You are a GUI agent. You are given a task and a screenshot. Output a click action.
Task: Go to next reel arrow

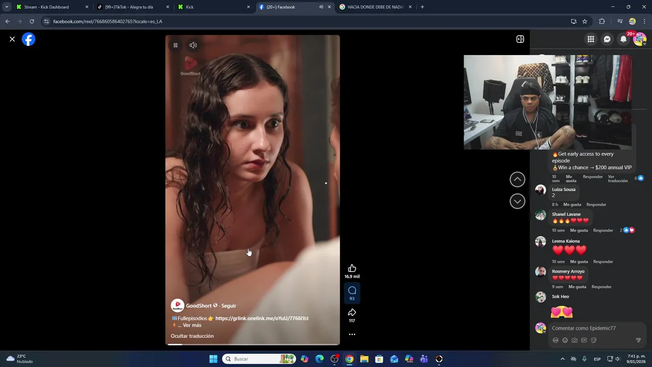[518, 201]
